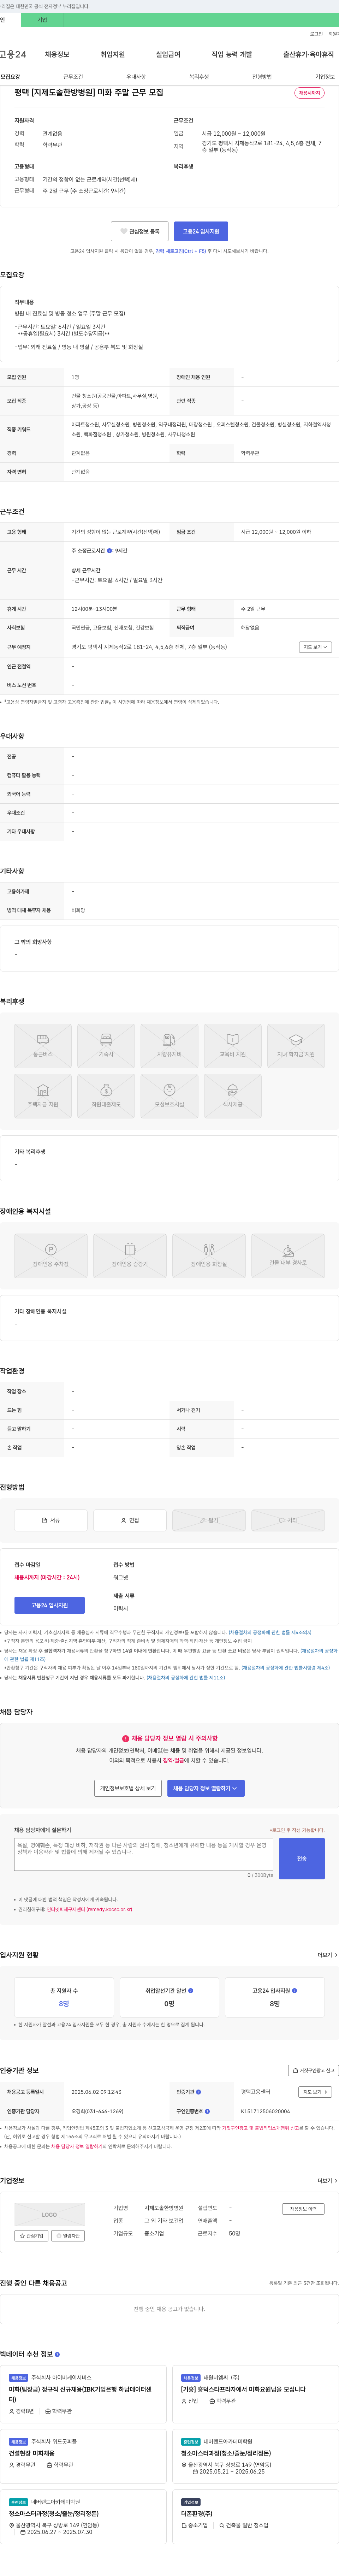Switch to the 복리후생 tab
Image resolution: width=339 pixels, height=2576 pixels.
199,77
